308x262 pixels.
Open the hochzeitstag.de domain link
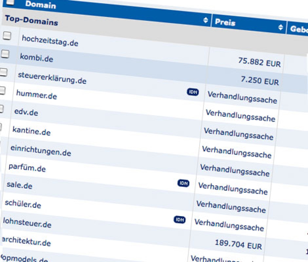50,41
